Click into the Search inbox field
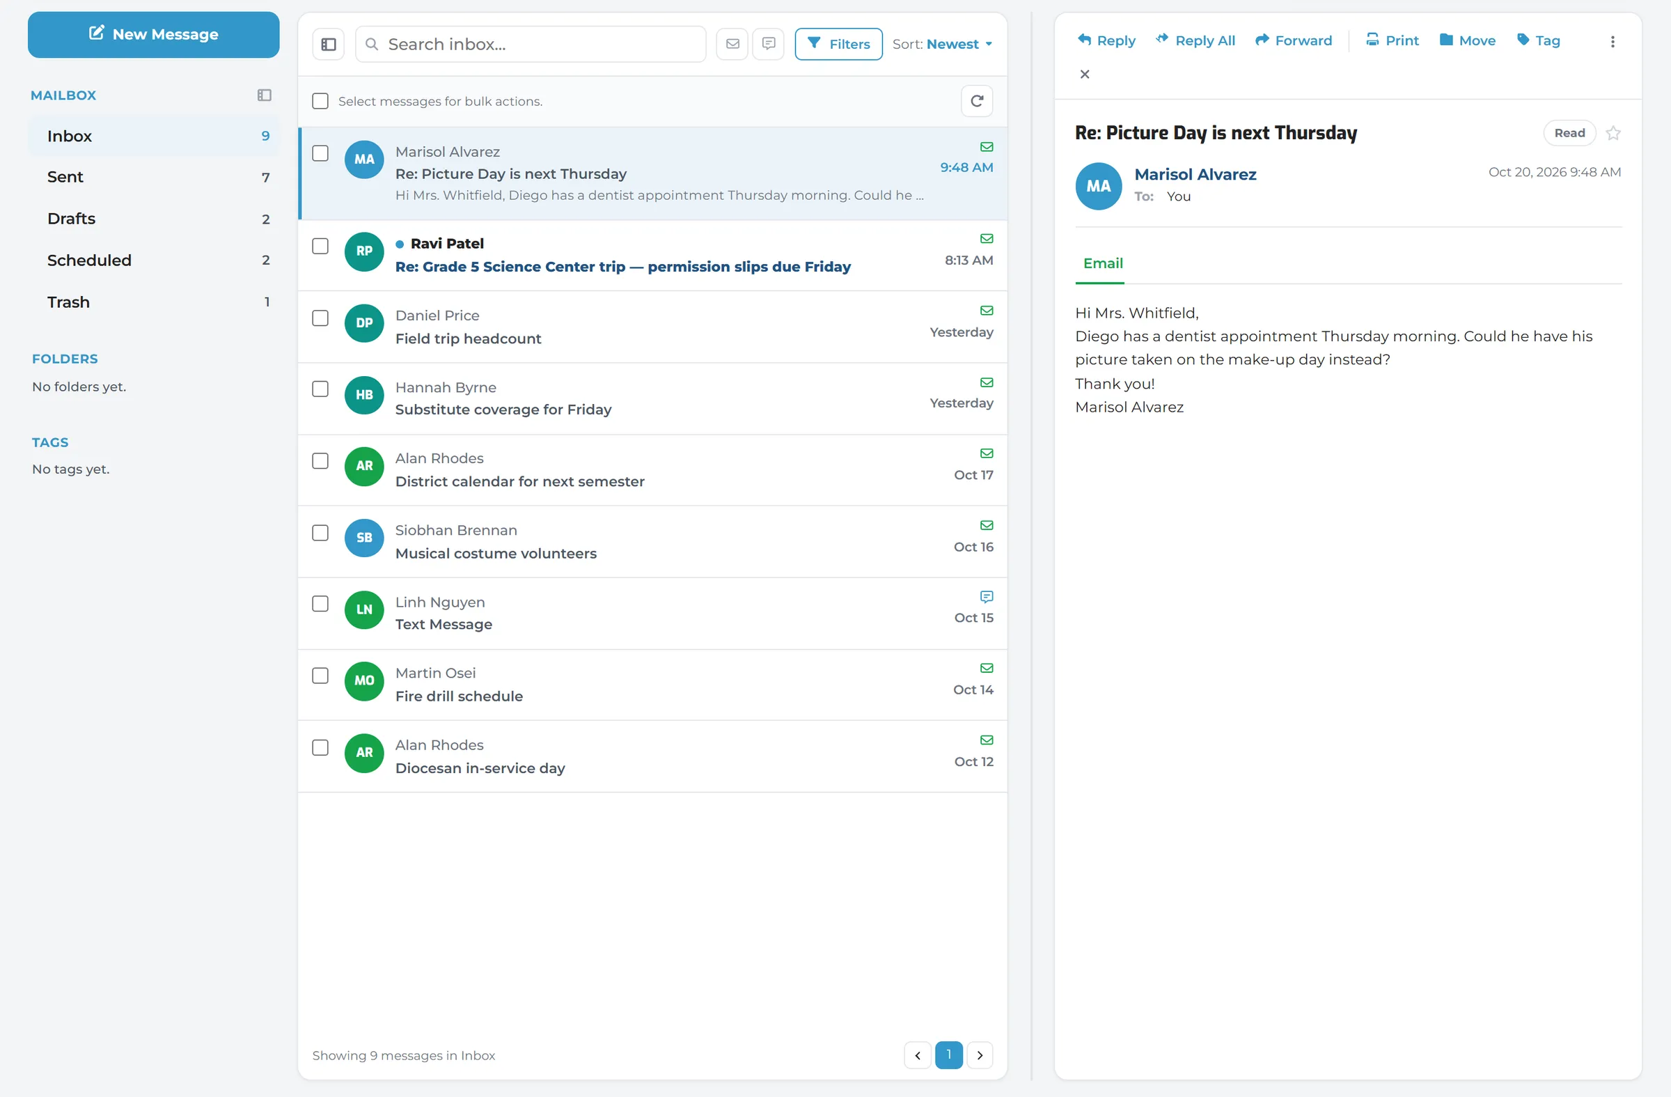The height and width of the screenshot is (1097, 1671). tap(530, 45)
